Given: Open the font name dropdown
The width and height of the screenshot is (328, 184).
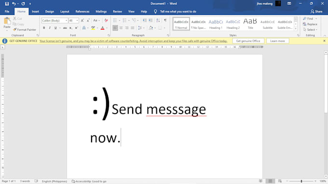Looking at the screenshot, I should click(66, 20).
